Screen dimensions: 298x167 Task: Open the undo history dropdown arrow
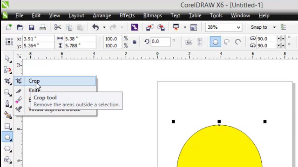click(x=104, y=27)
